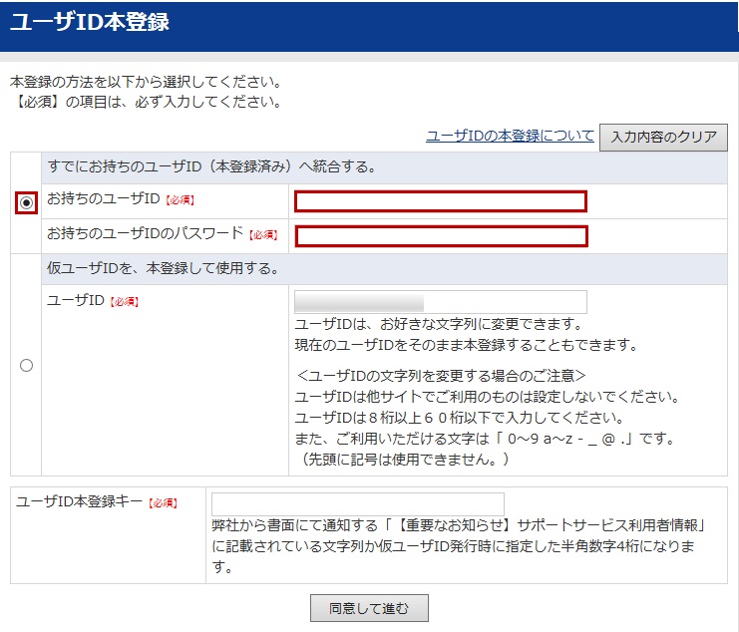Click the 必須 marker beside お持ちのユーザID
This screenshot has height=632, width=739.
[181, 201]
